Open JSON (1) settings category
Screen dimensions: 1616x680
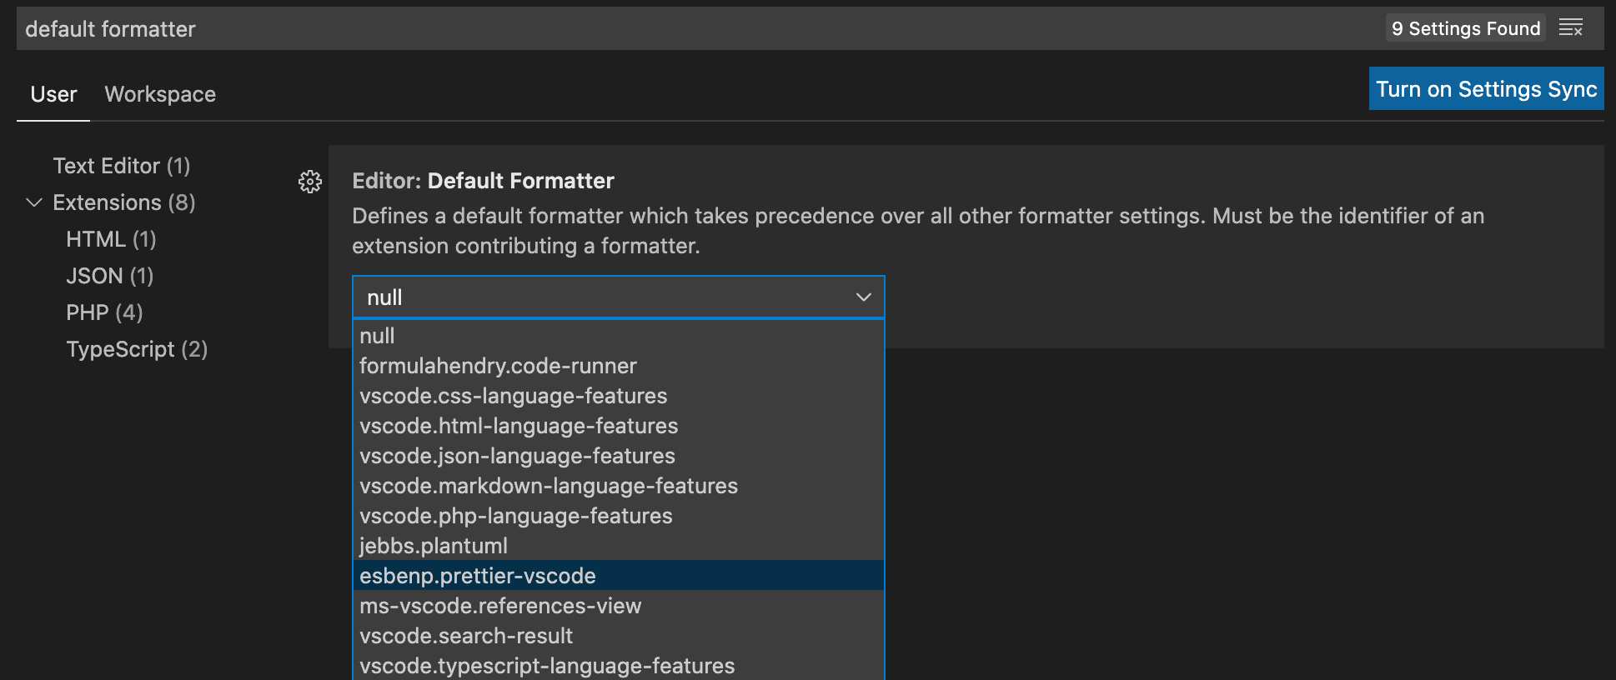pyautogui.click(x=110, y=276)
